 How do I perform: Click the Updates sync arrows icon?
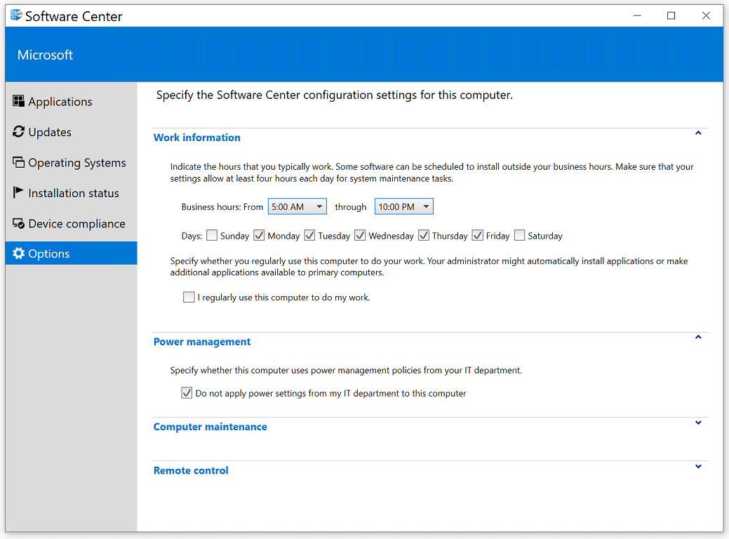pyautogui.click(x=18, y=132)
